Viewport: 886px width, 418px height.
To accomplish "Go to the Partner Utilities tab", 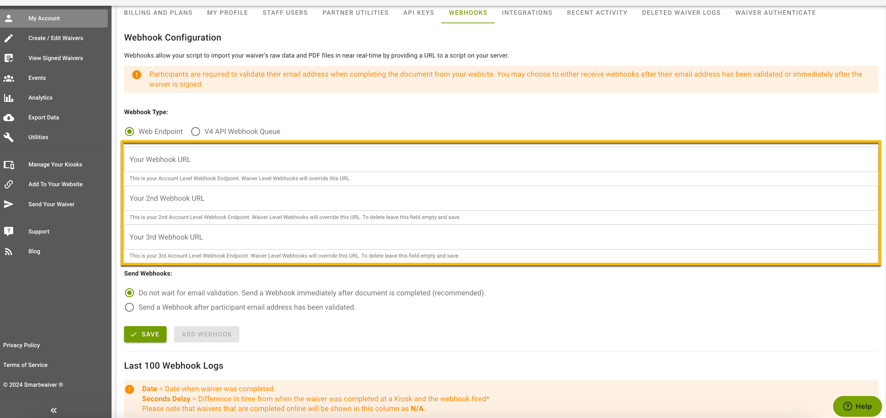I will click(x=355, y=13).
